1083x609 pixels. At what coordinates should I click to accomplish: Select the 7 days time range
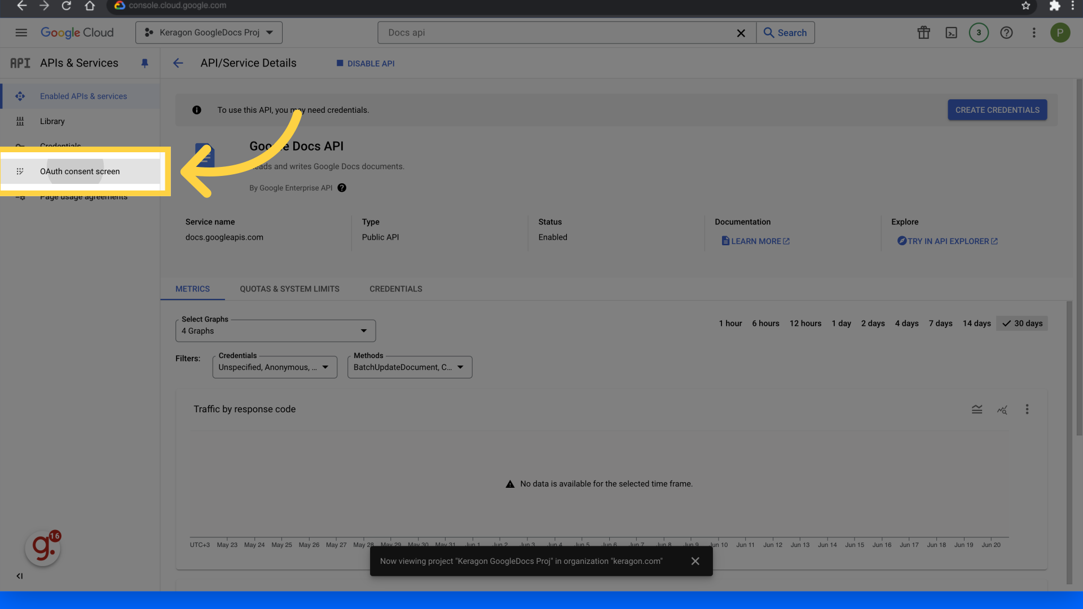(x=940, y=324)
